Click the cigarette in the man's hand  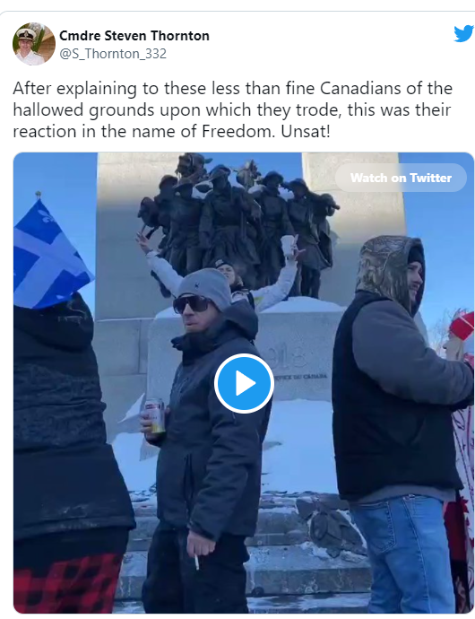pyautogui.click(x=196, y=562)
